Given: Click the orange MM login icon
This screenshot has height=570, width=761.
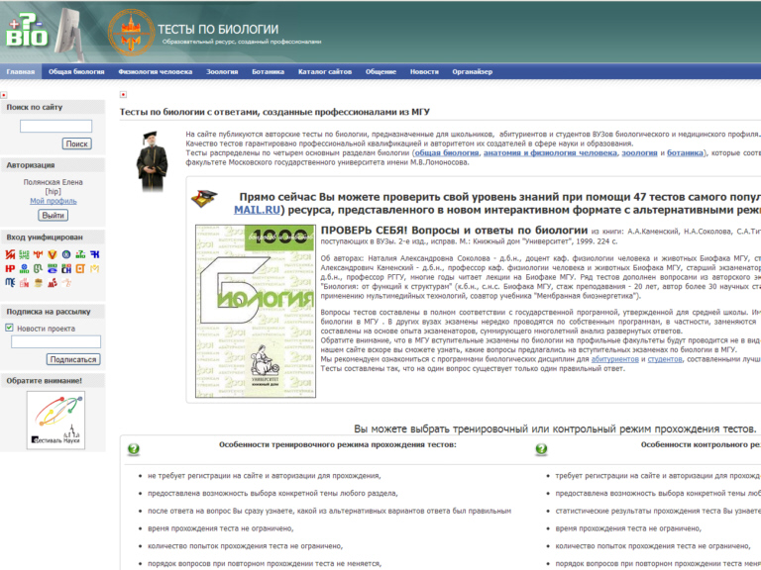Looking at the screenshot, I should pos(39,254).
